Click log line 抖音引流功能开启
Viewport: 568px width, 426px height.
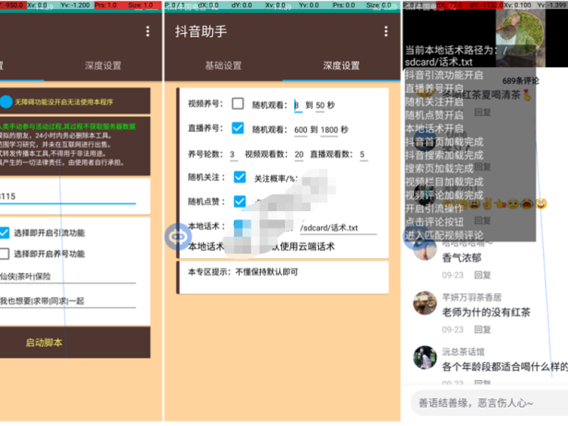pos(444,75)
